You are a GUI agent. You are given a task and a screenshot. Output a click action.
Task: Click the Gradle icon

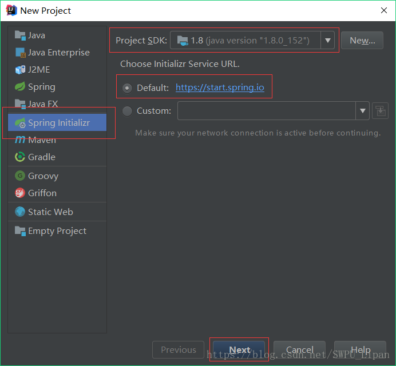click(x=20, y=157)
